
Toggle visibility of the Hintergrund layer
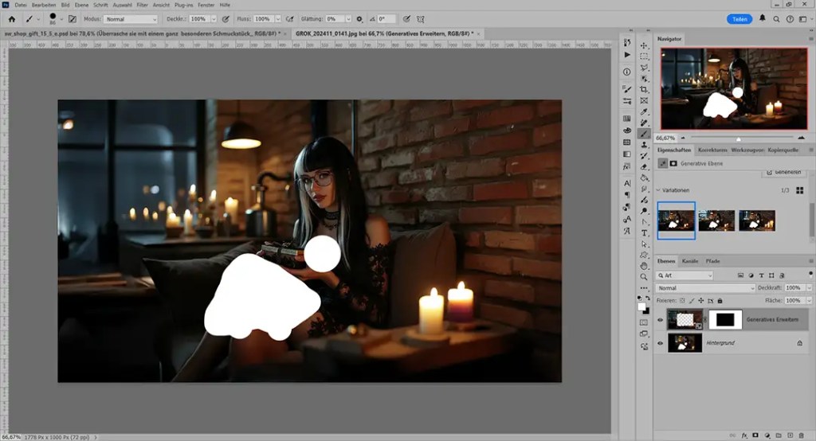(x=661, y=343)
